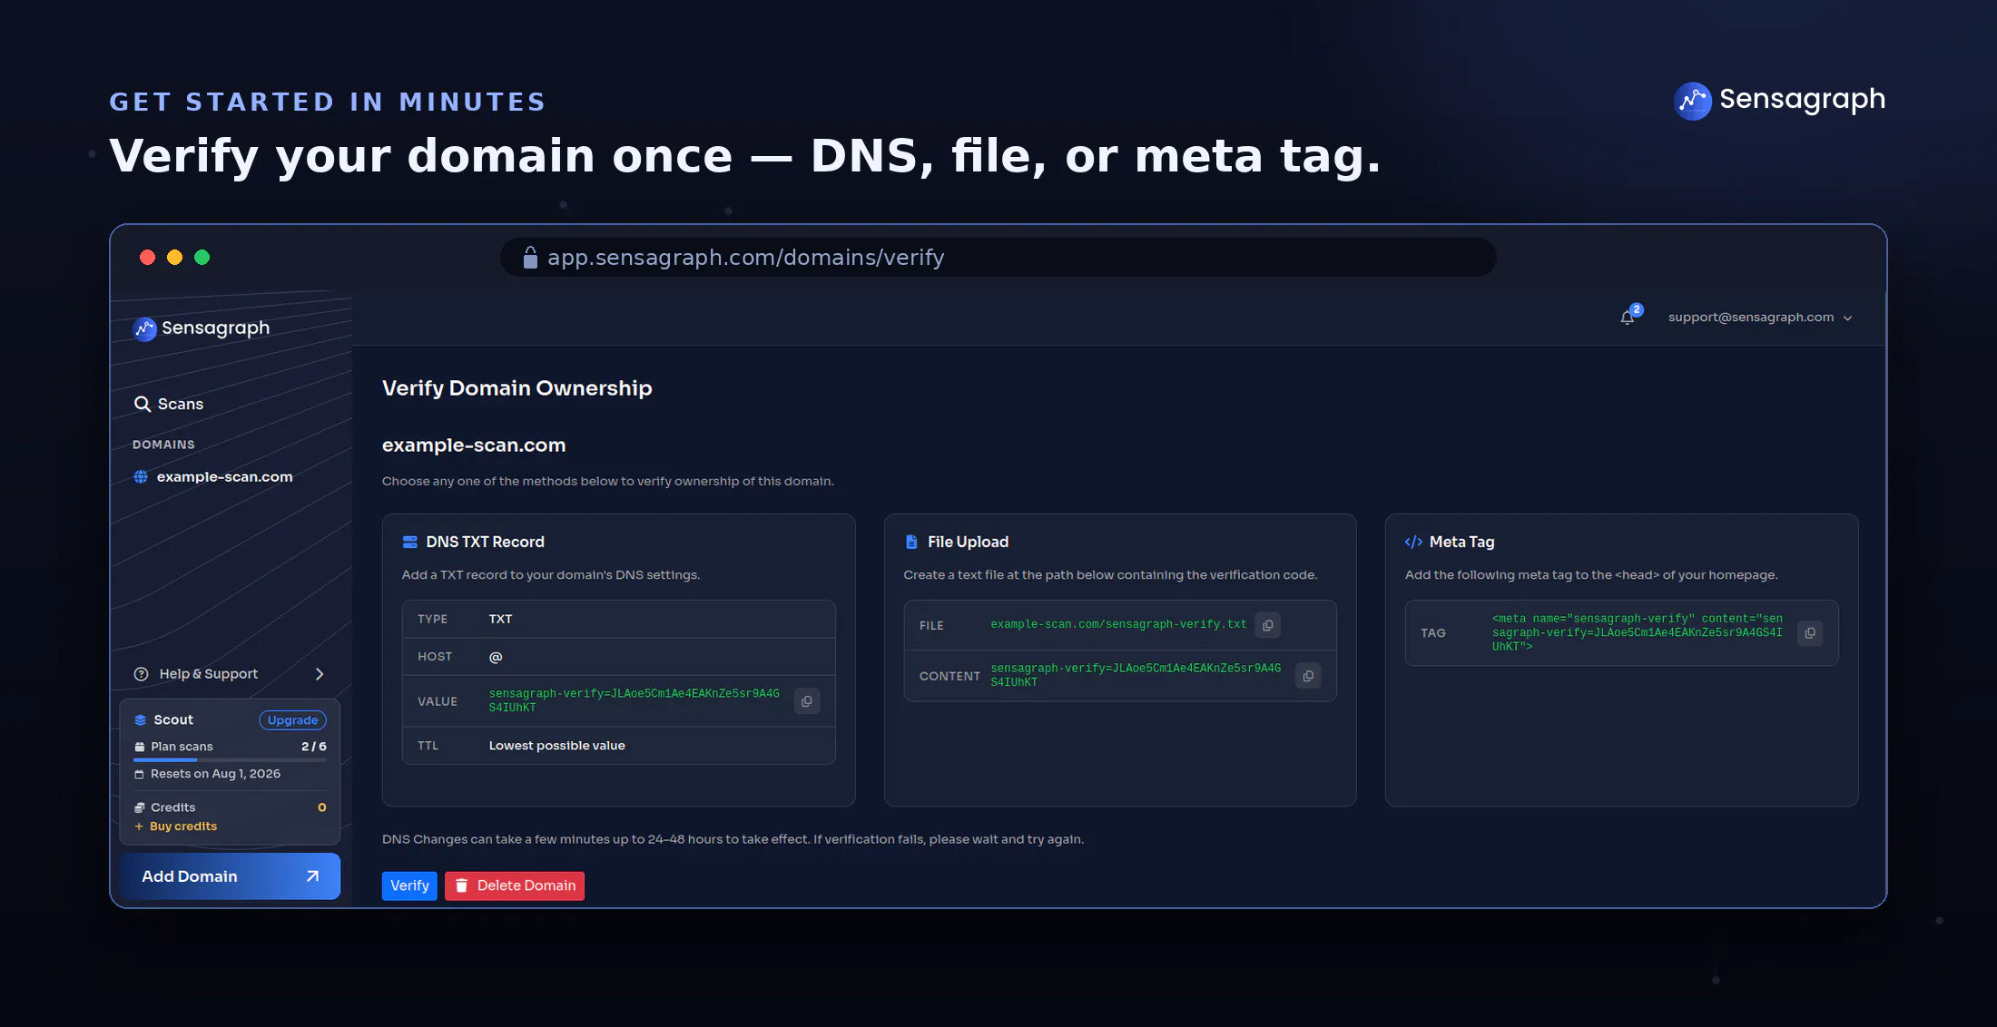Screen dimensions: 1997x1027
Task: Select example-scan.com in the Domains list
Action: [213, 477]
